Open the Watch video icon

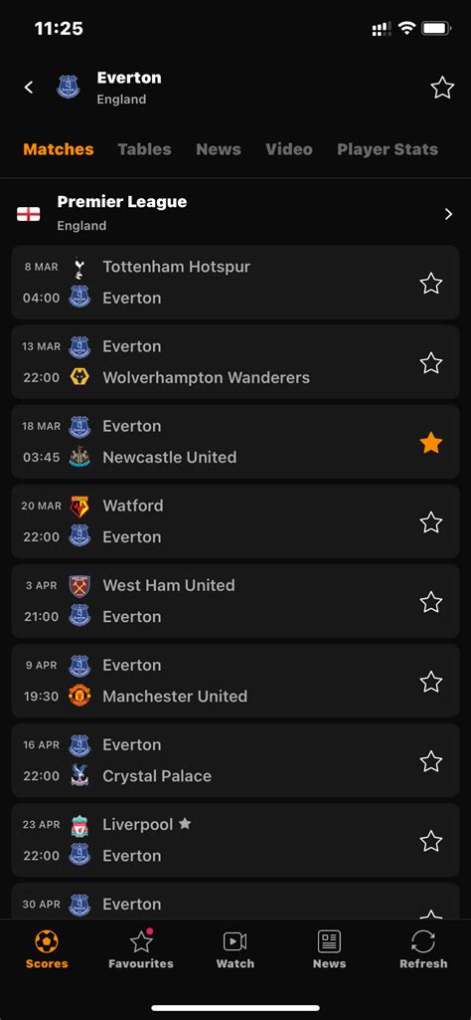click(x=235, y=941)
